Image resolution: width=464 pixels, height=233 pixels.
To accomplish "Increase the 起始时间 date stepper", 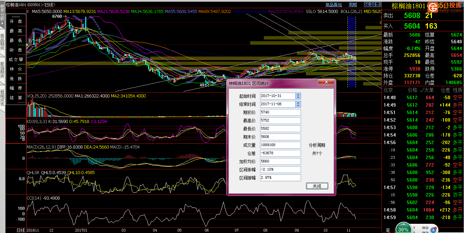I will point(298,95).
